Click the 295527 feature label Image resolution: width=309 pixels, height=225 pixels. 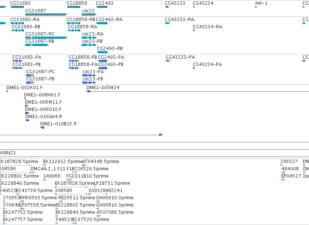point(289,162)
